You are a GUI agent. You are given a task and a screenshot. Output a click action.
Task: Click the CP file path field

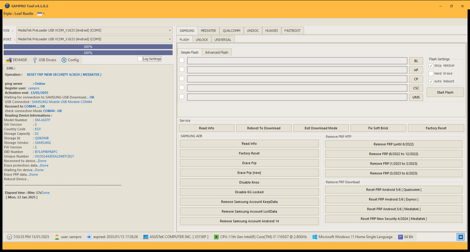pyautogui.click(x=297, y=79)
